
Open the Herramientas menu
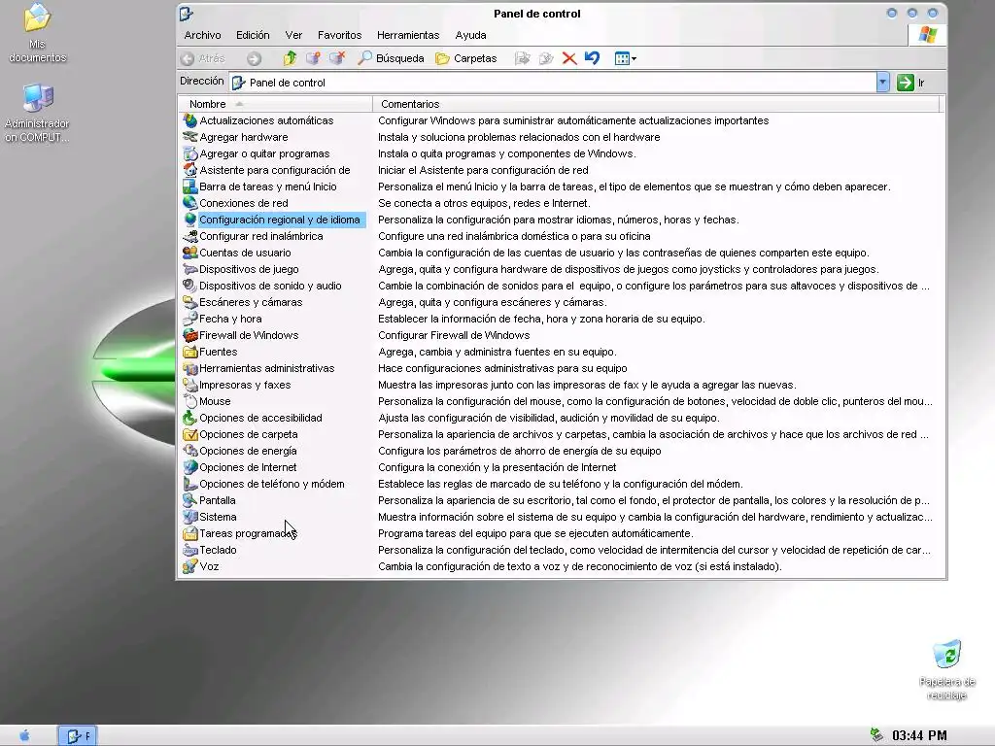click(408, 35)
